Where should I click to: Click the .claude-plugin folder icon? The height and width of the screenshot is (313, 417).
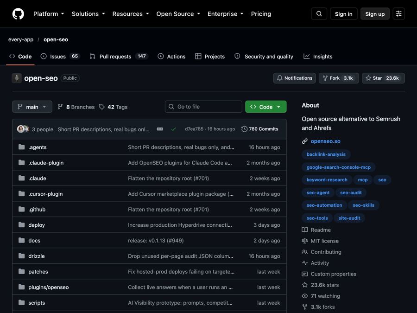pos(21,163)
